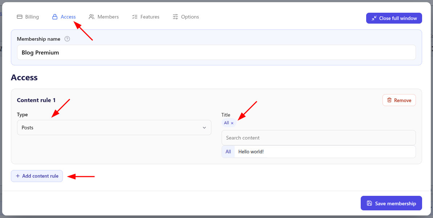Open the Billing tab

pos(28,17)
